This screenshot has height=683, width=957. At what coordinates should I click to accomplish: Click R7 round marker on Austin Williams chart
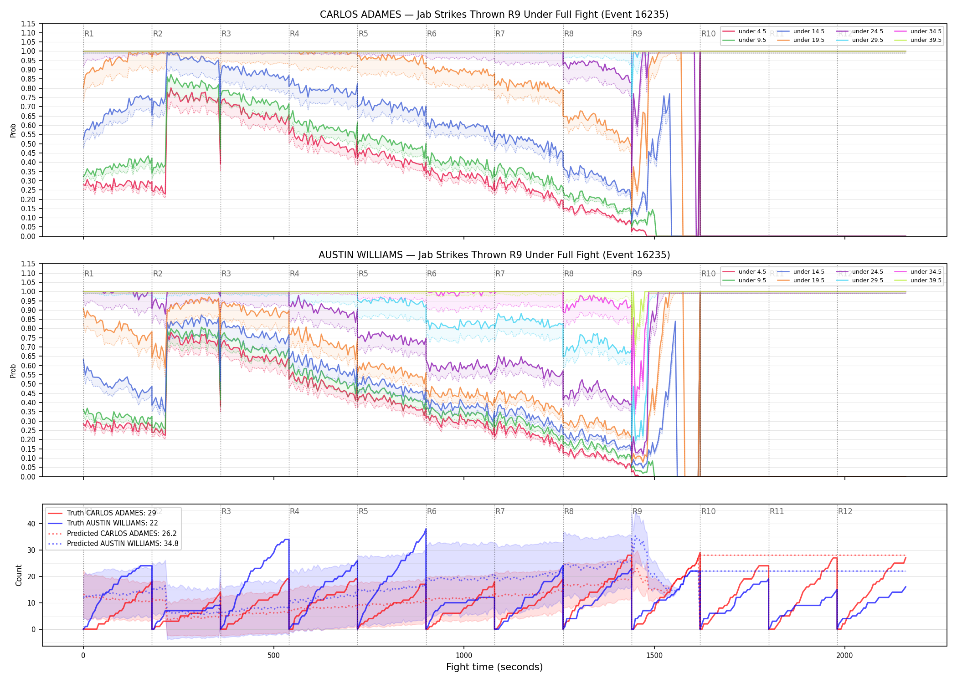[500, 274]
